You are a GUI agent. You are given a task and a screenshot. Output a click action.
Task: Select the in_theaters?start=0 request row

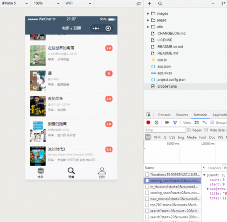(172, 187)
